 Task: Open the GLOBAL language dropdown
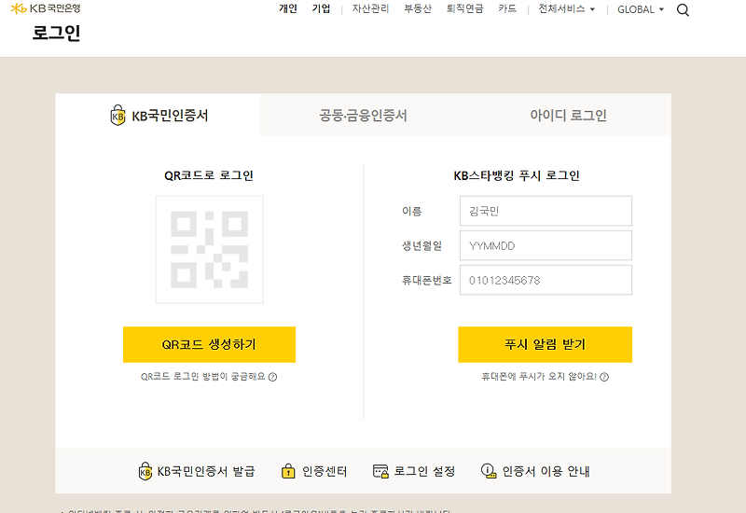pos(641,9)
